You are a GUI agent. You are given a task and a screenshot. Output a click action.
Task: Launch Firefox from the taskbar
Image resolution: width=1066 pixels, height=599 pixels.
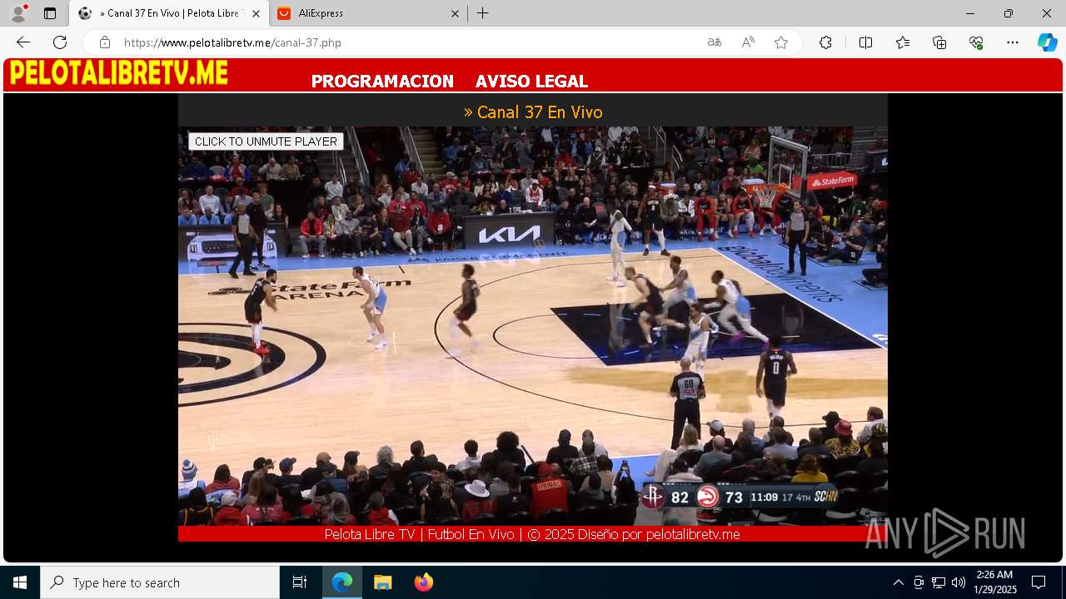[423, 582]
